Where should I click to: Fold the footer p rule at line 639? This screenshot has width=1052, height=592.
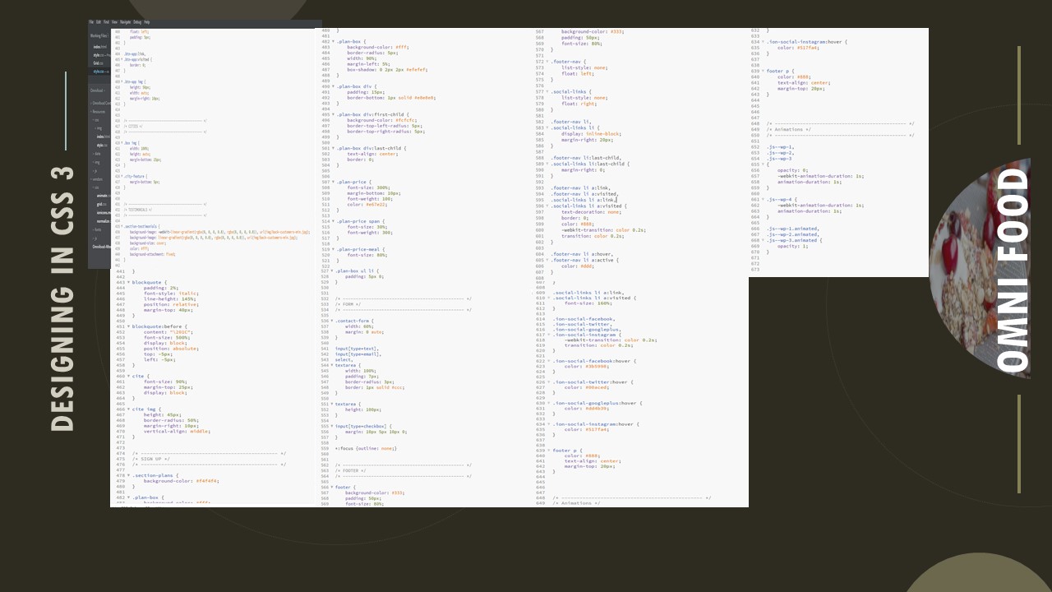(763, 71)
